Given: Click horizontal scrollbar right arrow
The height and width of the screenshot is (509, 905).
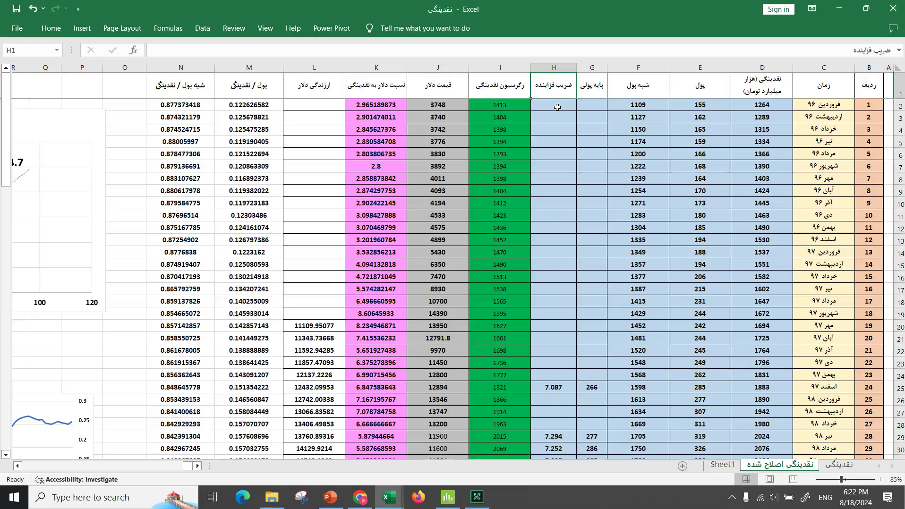Looking at the screenshot, I should pos(197,466).
